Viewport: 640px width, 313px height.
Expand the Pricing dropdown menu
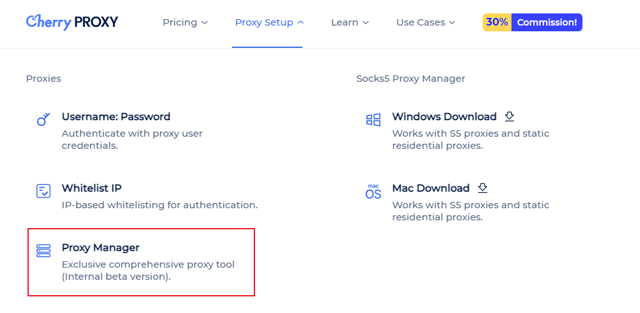[185, 22]
